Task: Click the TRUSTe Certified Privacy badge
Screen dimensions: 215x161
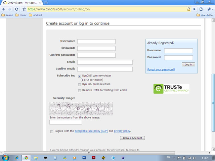Action: [x=171, y=89]
